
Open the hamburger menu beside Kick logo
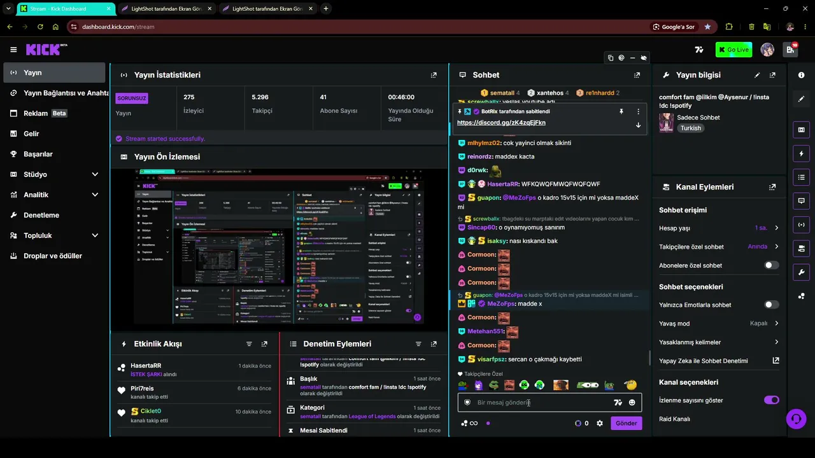pos(13,50)
